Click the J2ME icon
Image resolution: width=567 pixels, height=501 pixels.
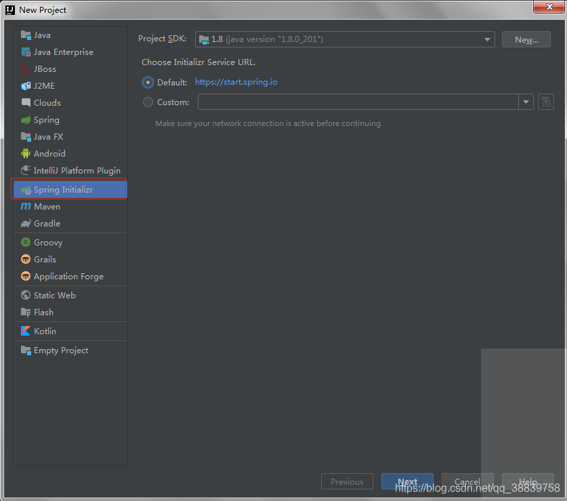pyautogui.click(x=26, y=86)
